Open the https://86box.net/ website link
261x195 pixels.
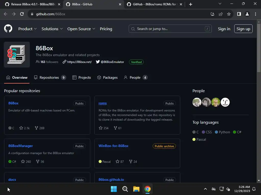click(77, 62)
